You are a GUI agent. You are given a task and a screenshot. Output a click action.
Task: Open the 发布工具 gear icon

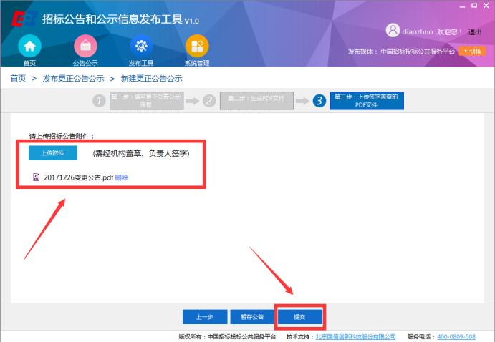pos(141,46)
